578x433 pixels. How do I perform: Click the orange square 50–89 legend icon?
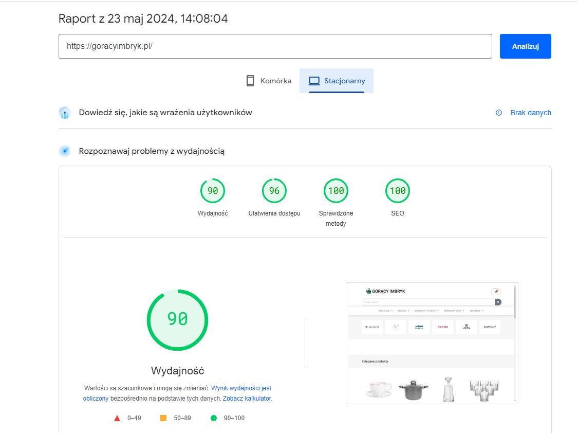163,418
